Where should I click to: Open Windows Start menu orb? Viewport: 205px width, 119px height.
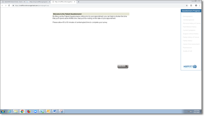coord(3,112)
